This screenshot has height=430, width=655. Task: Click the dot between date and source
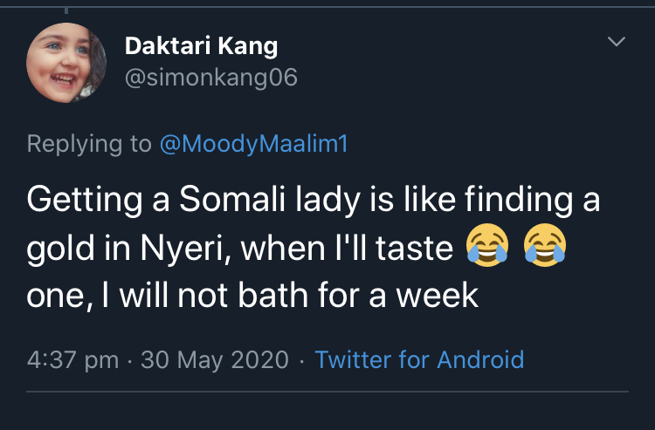[x=301, y=359]
